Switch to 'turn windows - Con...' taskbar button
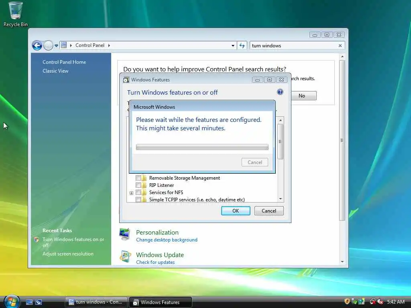The height and width of the screenshot is (308, 411). (x=96, y=302)
